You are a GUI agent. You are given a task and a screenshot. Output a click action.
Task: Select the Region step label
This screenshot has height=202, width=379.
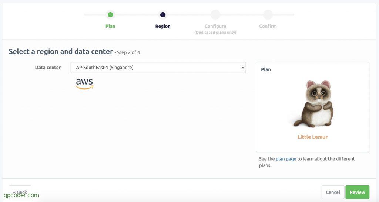point(163,26)
